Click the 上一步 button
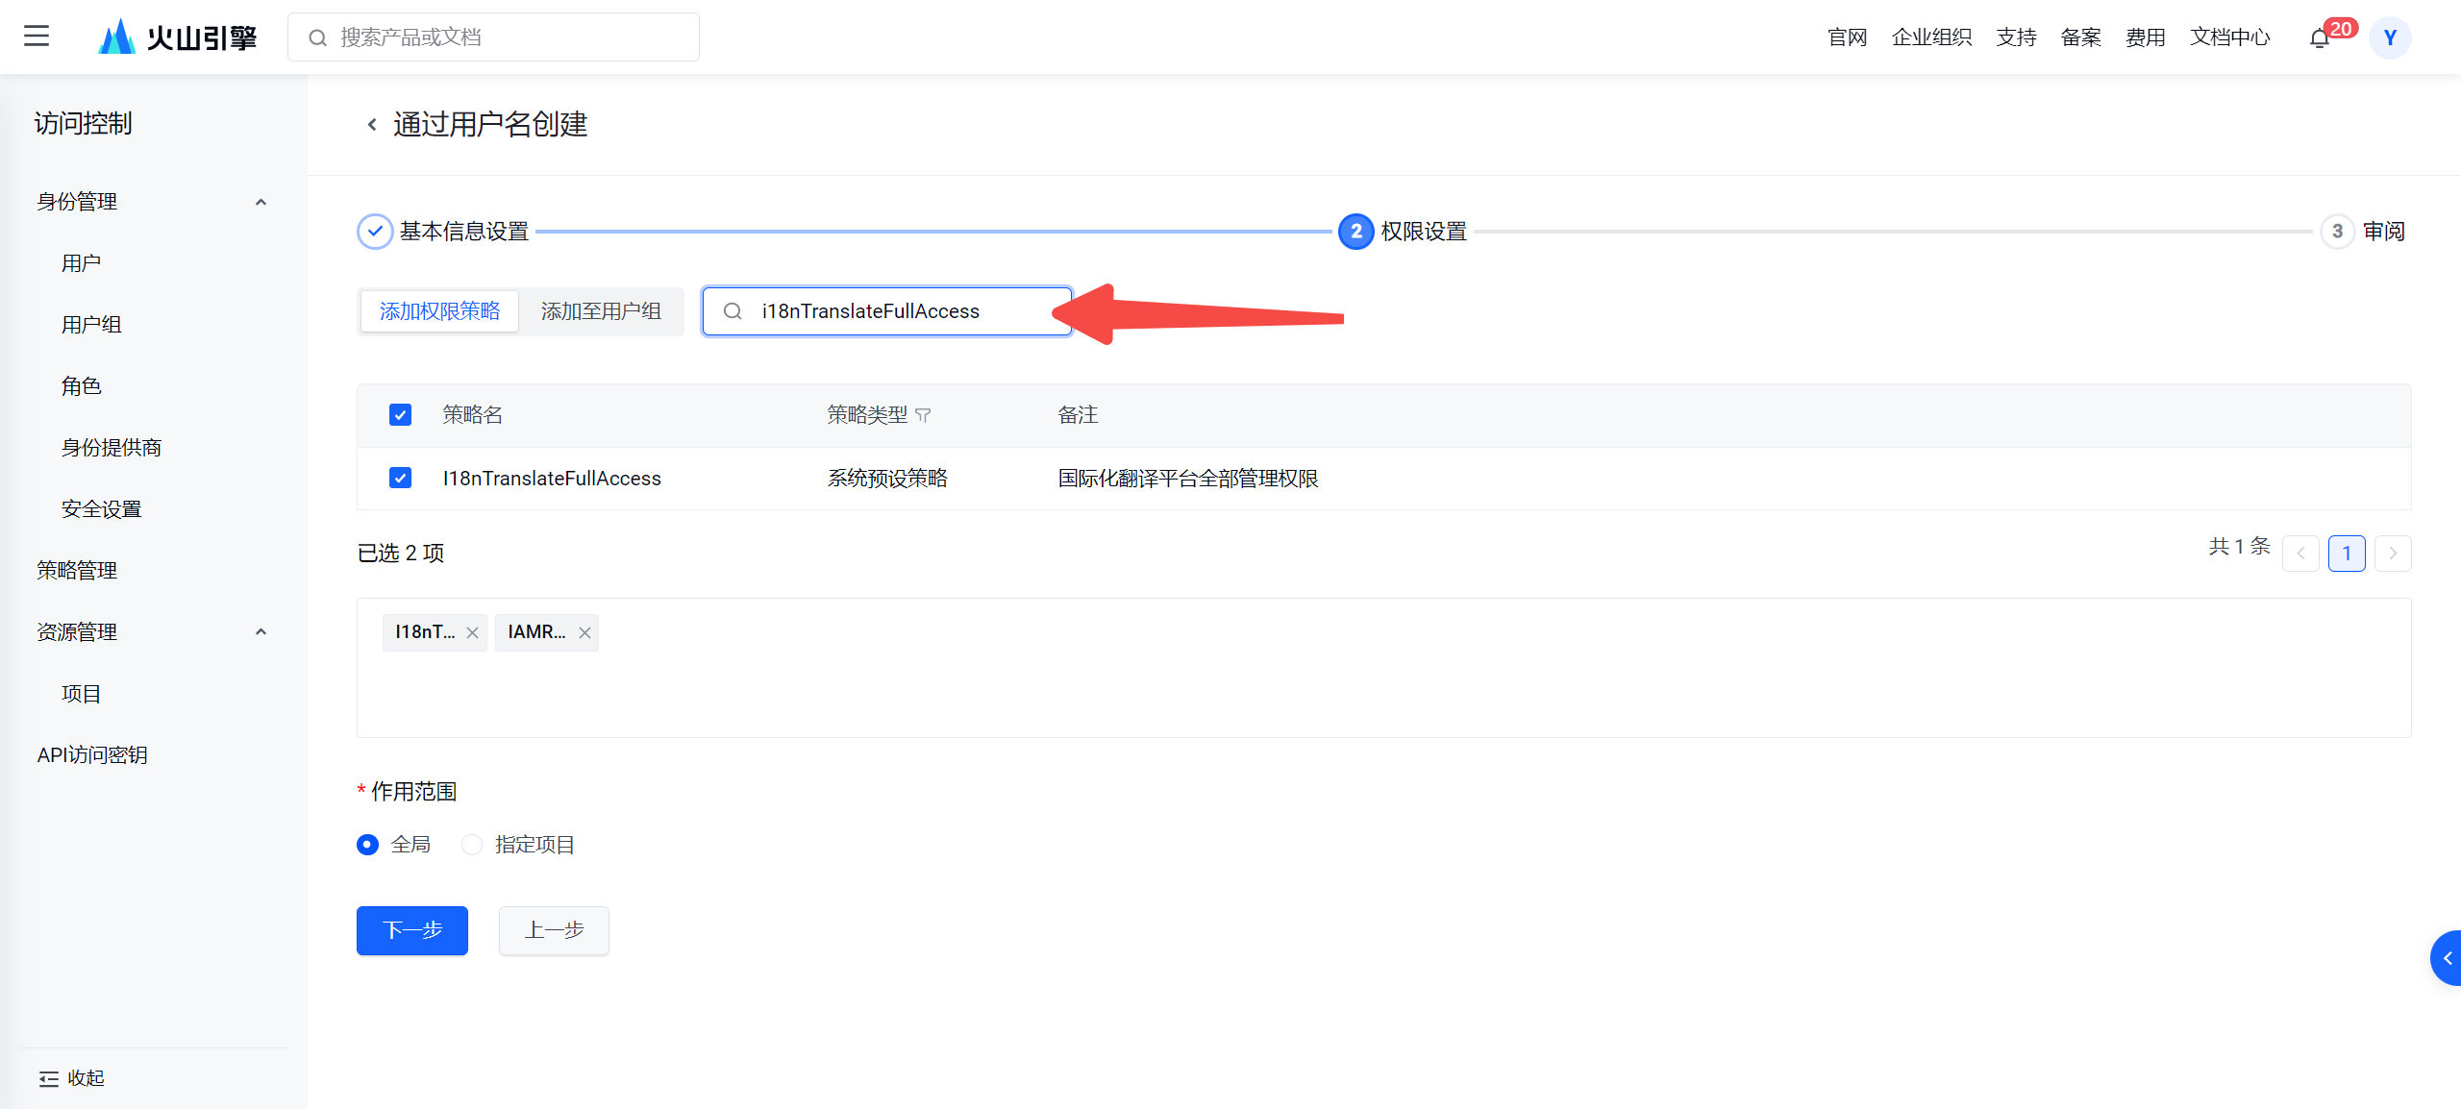The height and width of the screenshot is (1109, 2461). (554, 930)
